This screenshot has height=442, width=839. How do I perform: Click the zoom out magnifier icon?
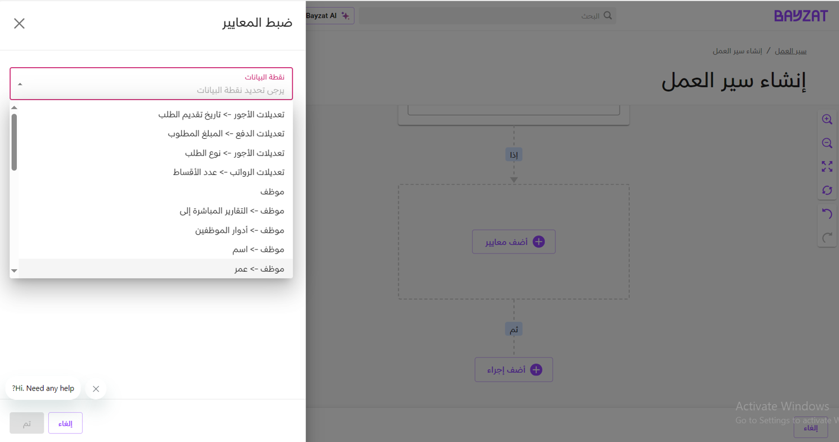pyautogui.click(x=827, y=143)
